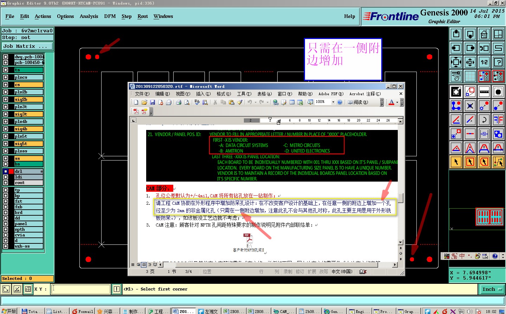
Task: Toggle visibility box for layer sig2b
Action: click(6, 99)
